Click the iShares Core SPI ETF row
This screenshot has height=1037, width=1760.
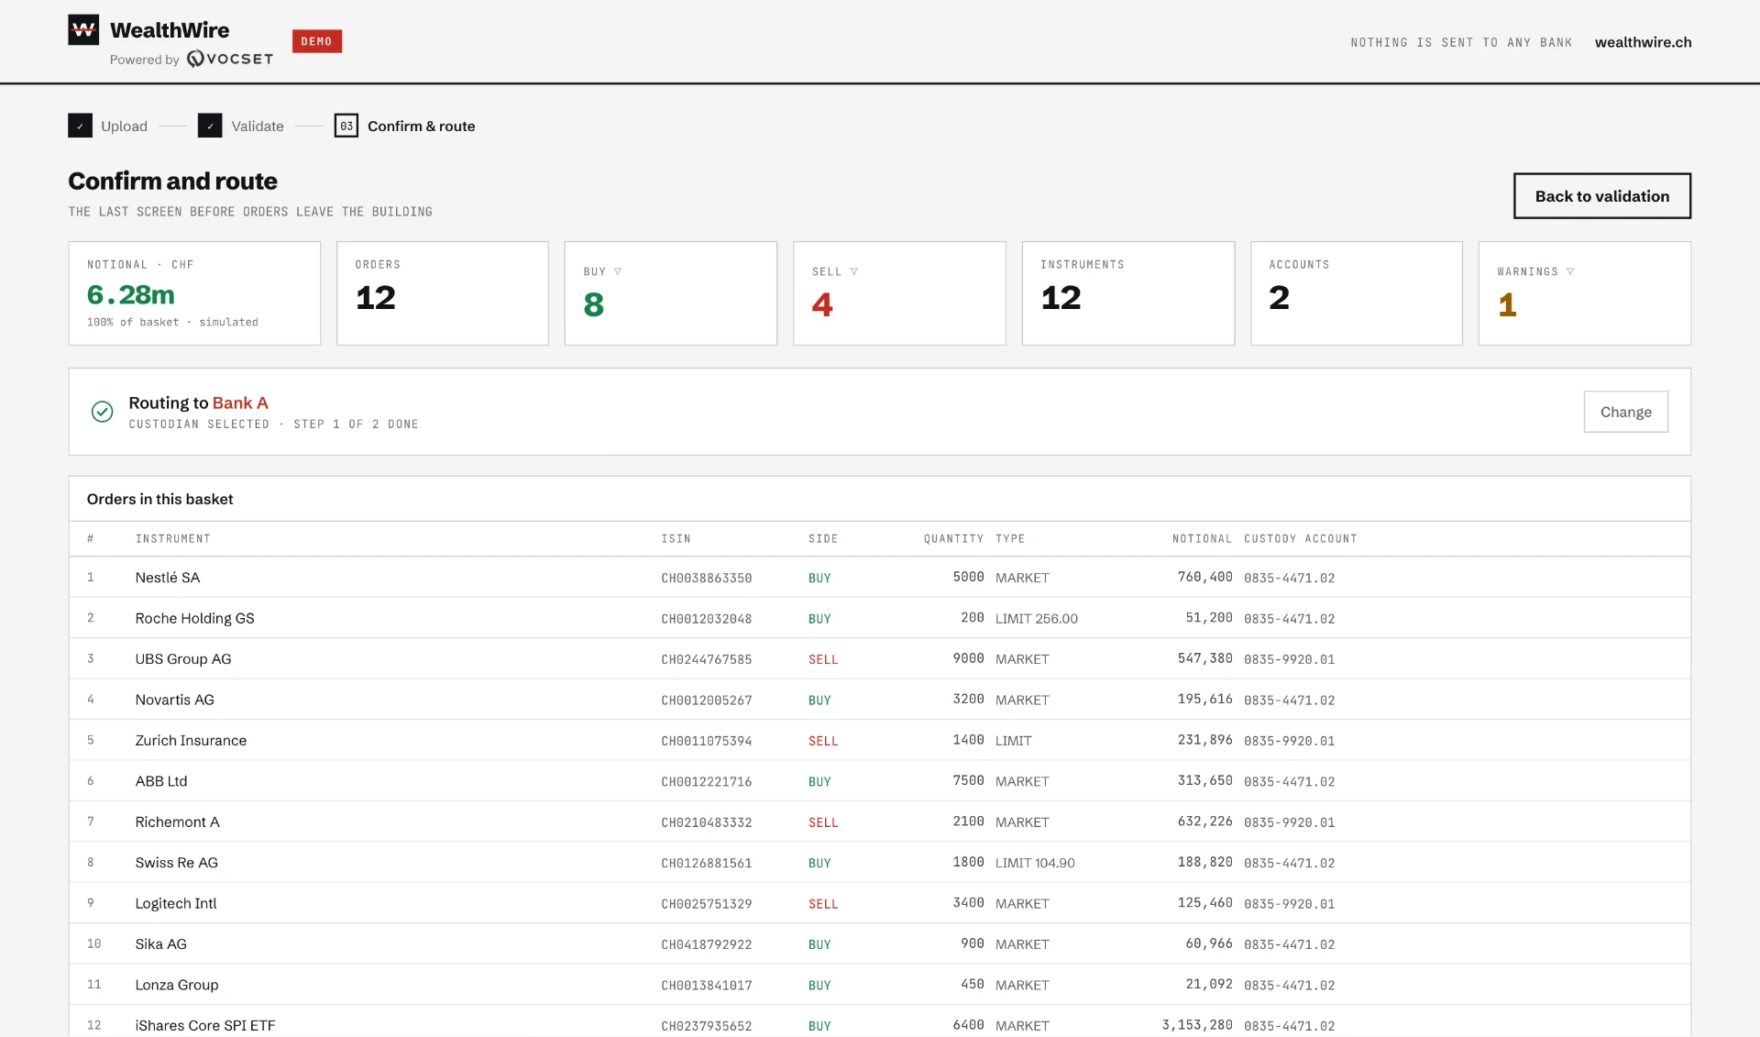(880, 1021)
